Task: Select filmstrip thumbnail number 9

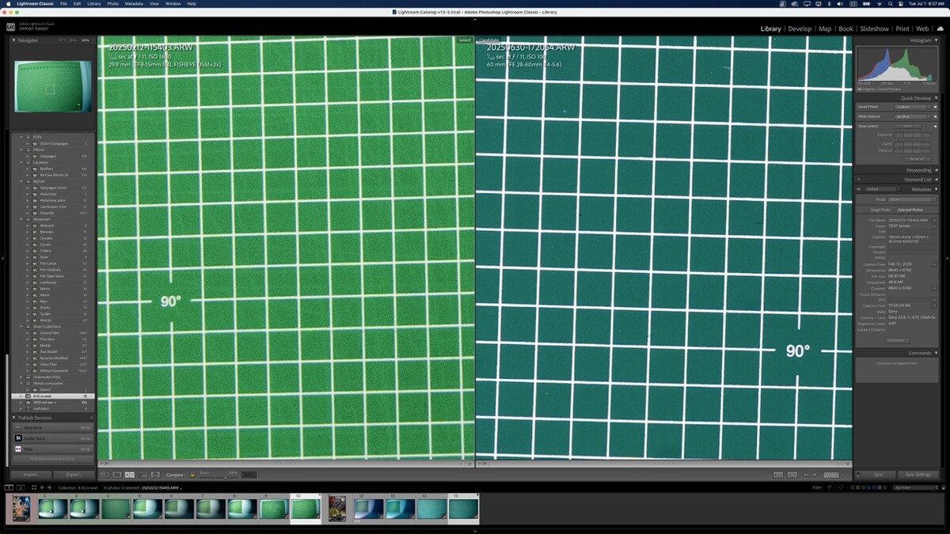Action: coord(274,509)
